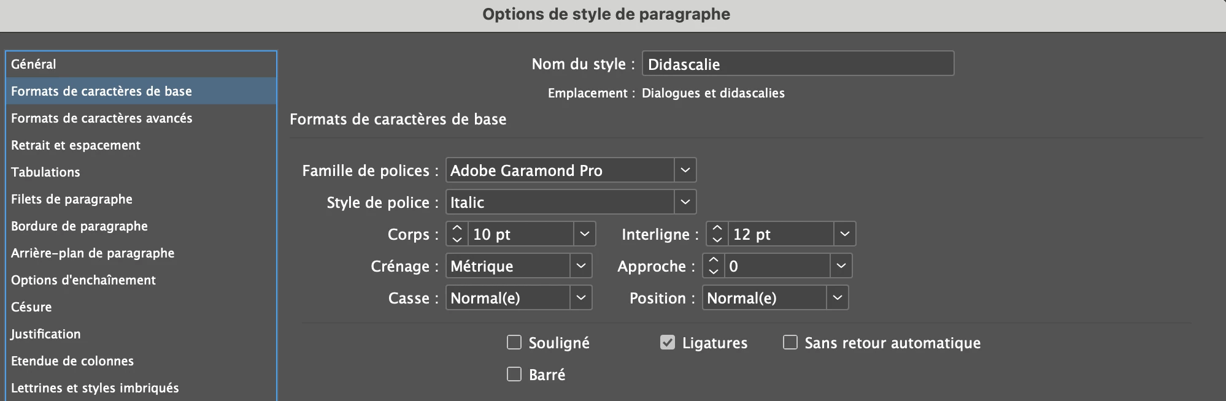Select Césure in the sidebar
1226x401 pixels.
pos(32,307)
